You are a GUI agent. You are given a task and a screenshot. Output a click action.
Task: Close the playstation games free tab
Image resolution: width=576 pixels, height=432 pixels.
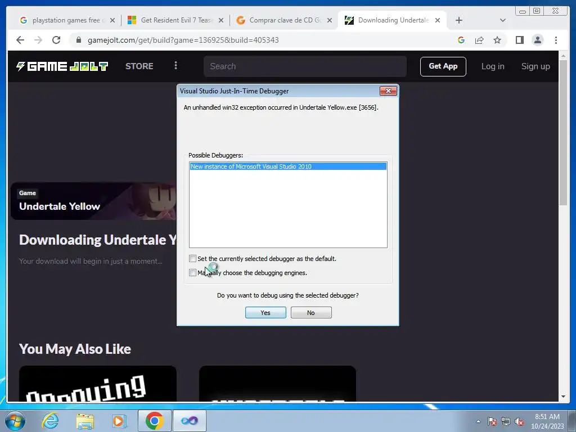point(112,20)
